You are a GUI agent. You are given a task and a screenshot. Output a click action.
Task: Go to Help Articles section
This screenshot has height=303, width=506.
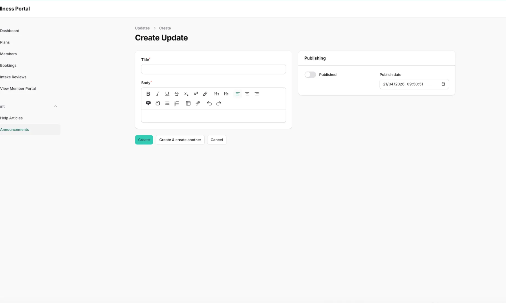pyautogui.click(x=11, y=118)
